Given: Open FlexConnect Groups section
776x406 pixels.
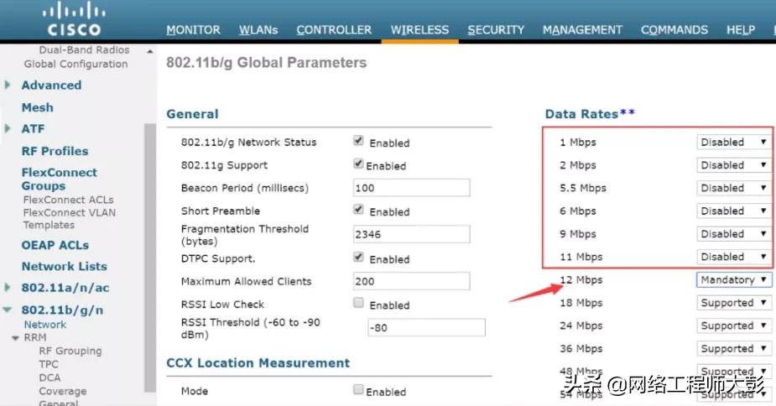Looking at the screenshot, I should [60, 180].
